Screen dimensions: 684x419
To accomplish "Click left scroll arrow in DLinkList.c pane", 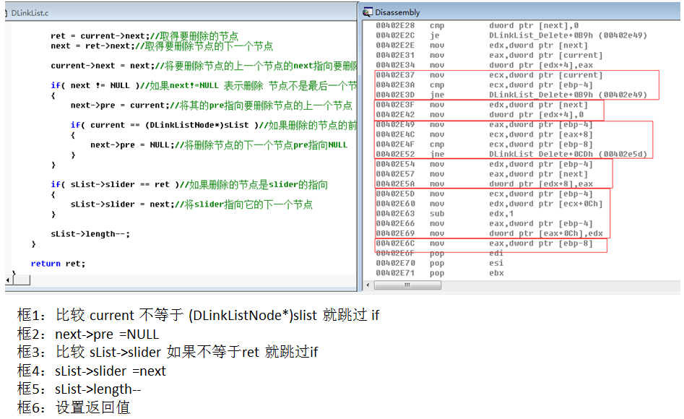I will [x=8, y=280].
